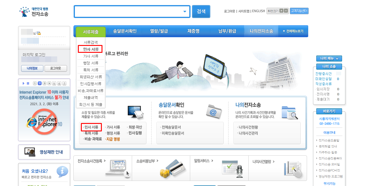The image size is (381, 186).
Task: Open 전자소송도움말 link
Action: [329, 140]
